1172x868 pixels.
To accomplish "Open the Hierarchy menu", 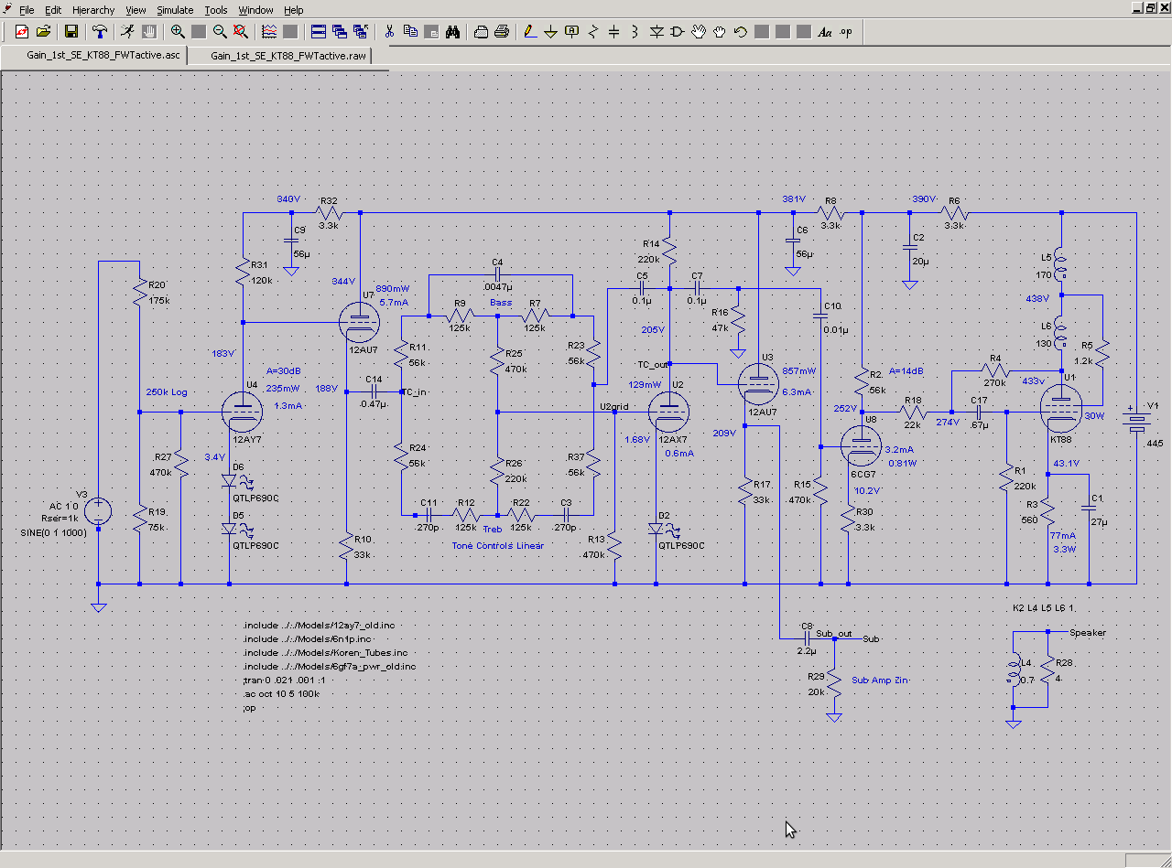I will [93, 10].
